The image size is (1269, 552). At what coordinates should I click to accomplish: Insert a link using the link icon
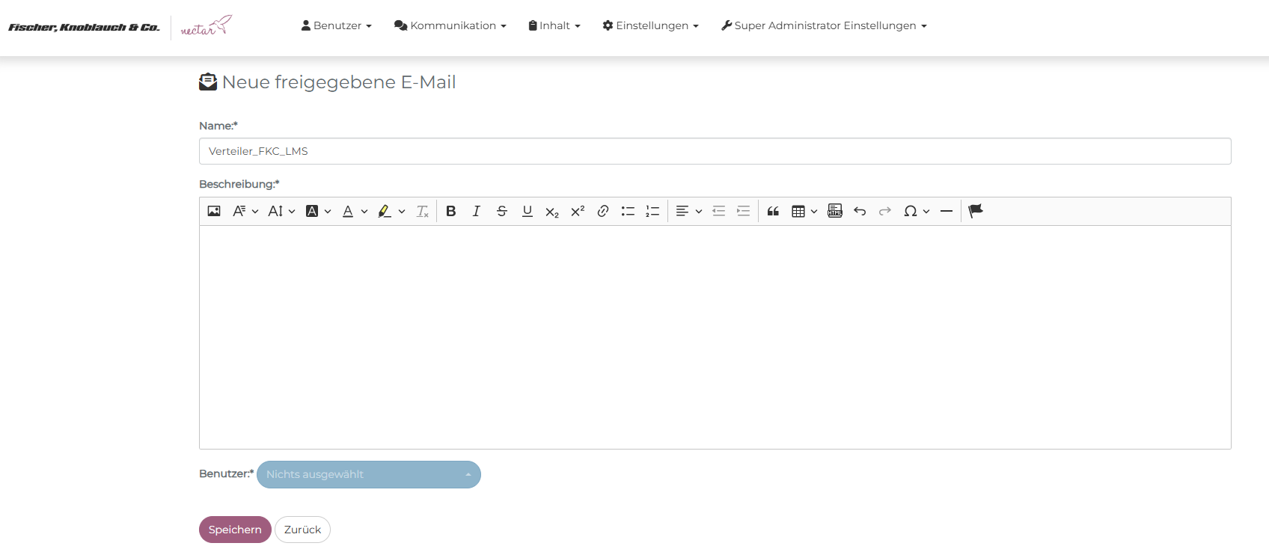click(x=602, y=212)
